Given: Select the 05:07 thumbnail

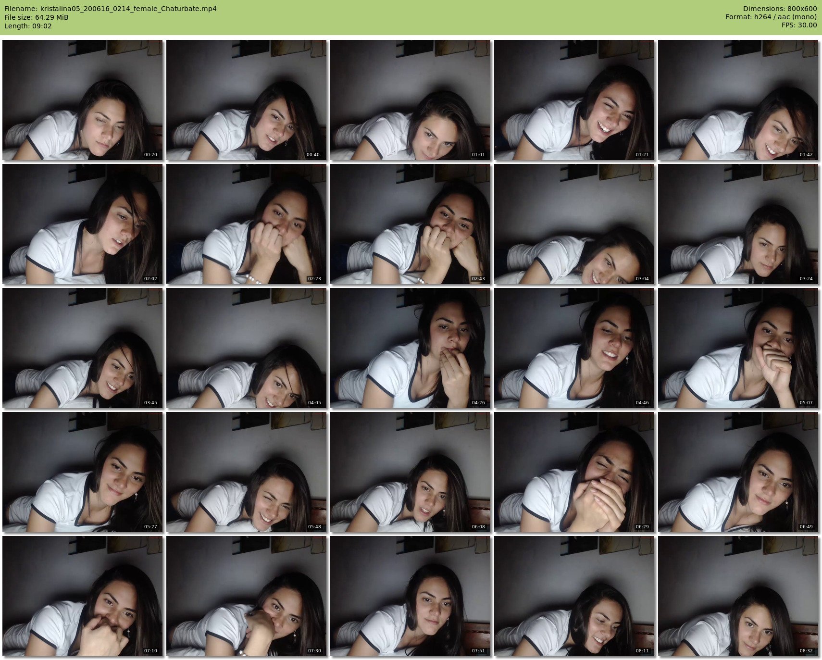Looking at the screenshot, I should pyautogui.click(x=738, y=348).
